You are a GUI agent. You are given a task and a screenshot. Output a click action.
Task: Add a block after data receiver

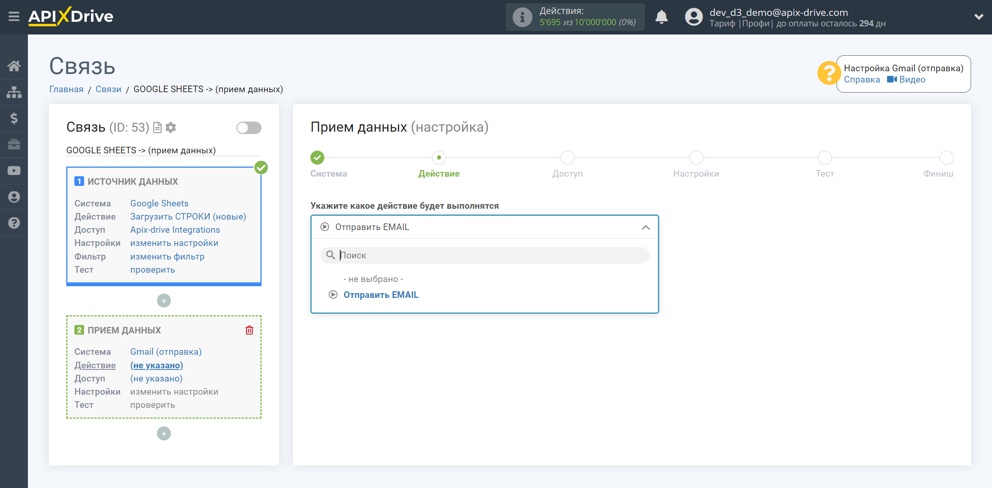[164, 433]
